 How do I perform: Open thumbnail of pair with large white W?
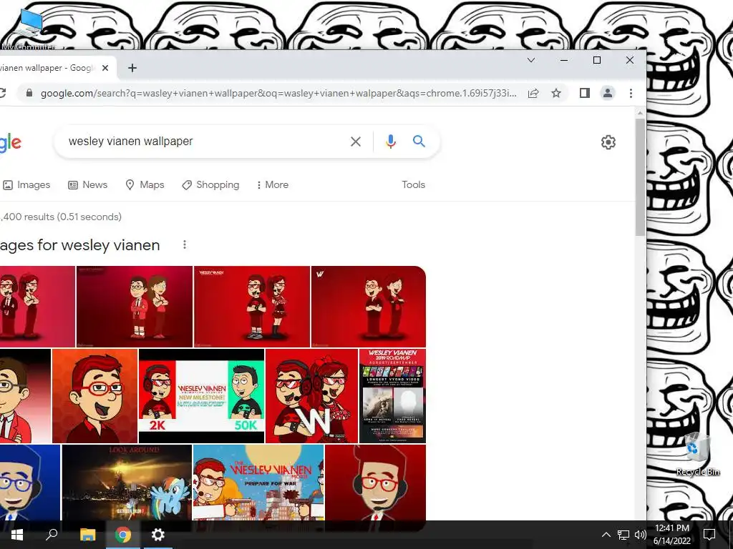click(x=311, y=396)
